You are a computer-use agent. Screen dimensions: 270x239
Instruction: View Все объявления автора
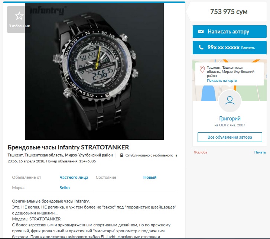pyautogui.click(x=230, y=137)
